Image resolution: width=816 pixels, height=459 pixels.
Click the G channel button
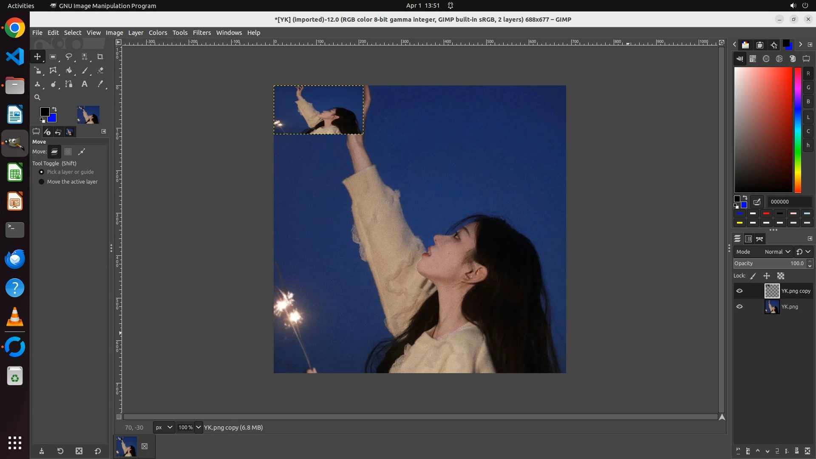[x=808, y=88]
